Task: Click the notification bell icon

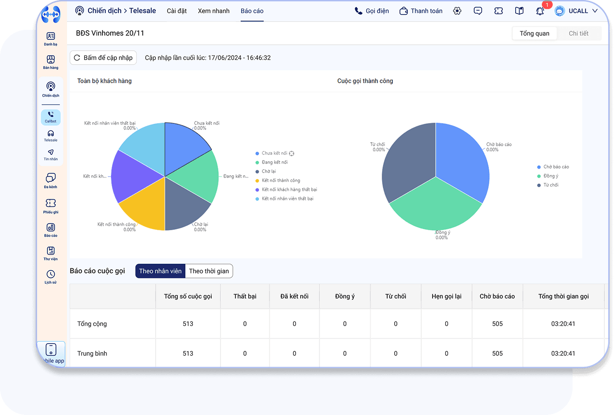Action: 540,11
